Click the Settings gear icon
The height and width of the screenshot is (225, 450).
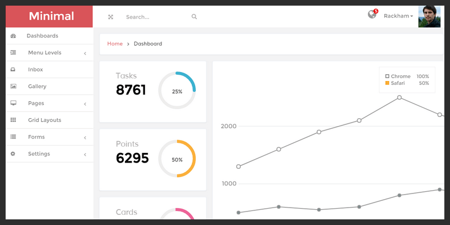pos(13,154)
